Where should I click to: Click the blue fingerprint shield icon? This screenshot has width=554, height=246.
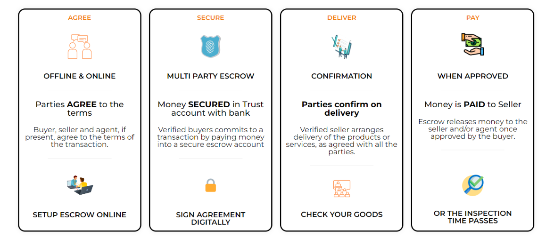[211, 47]
